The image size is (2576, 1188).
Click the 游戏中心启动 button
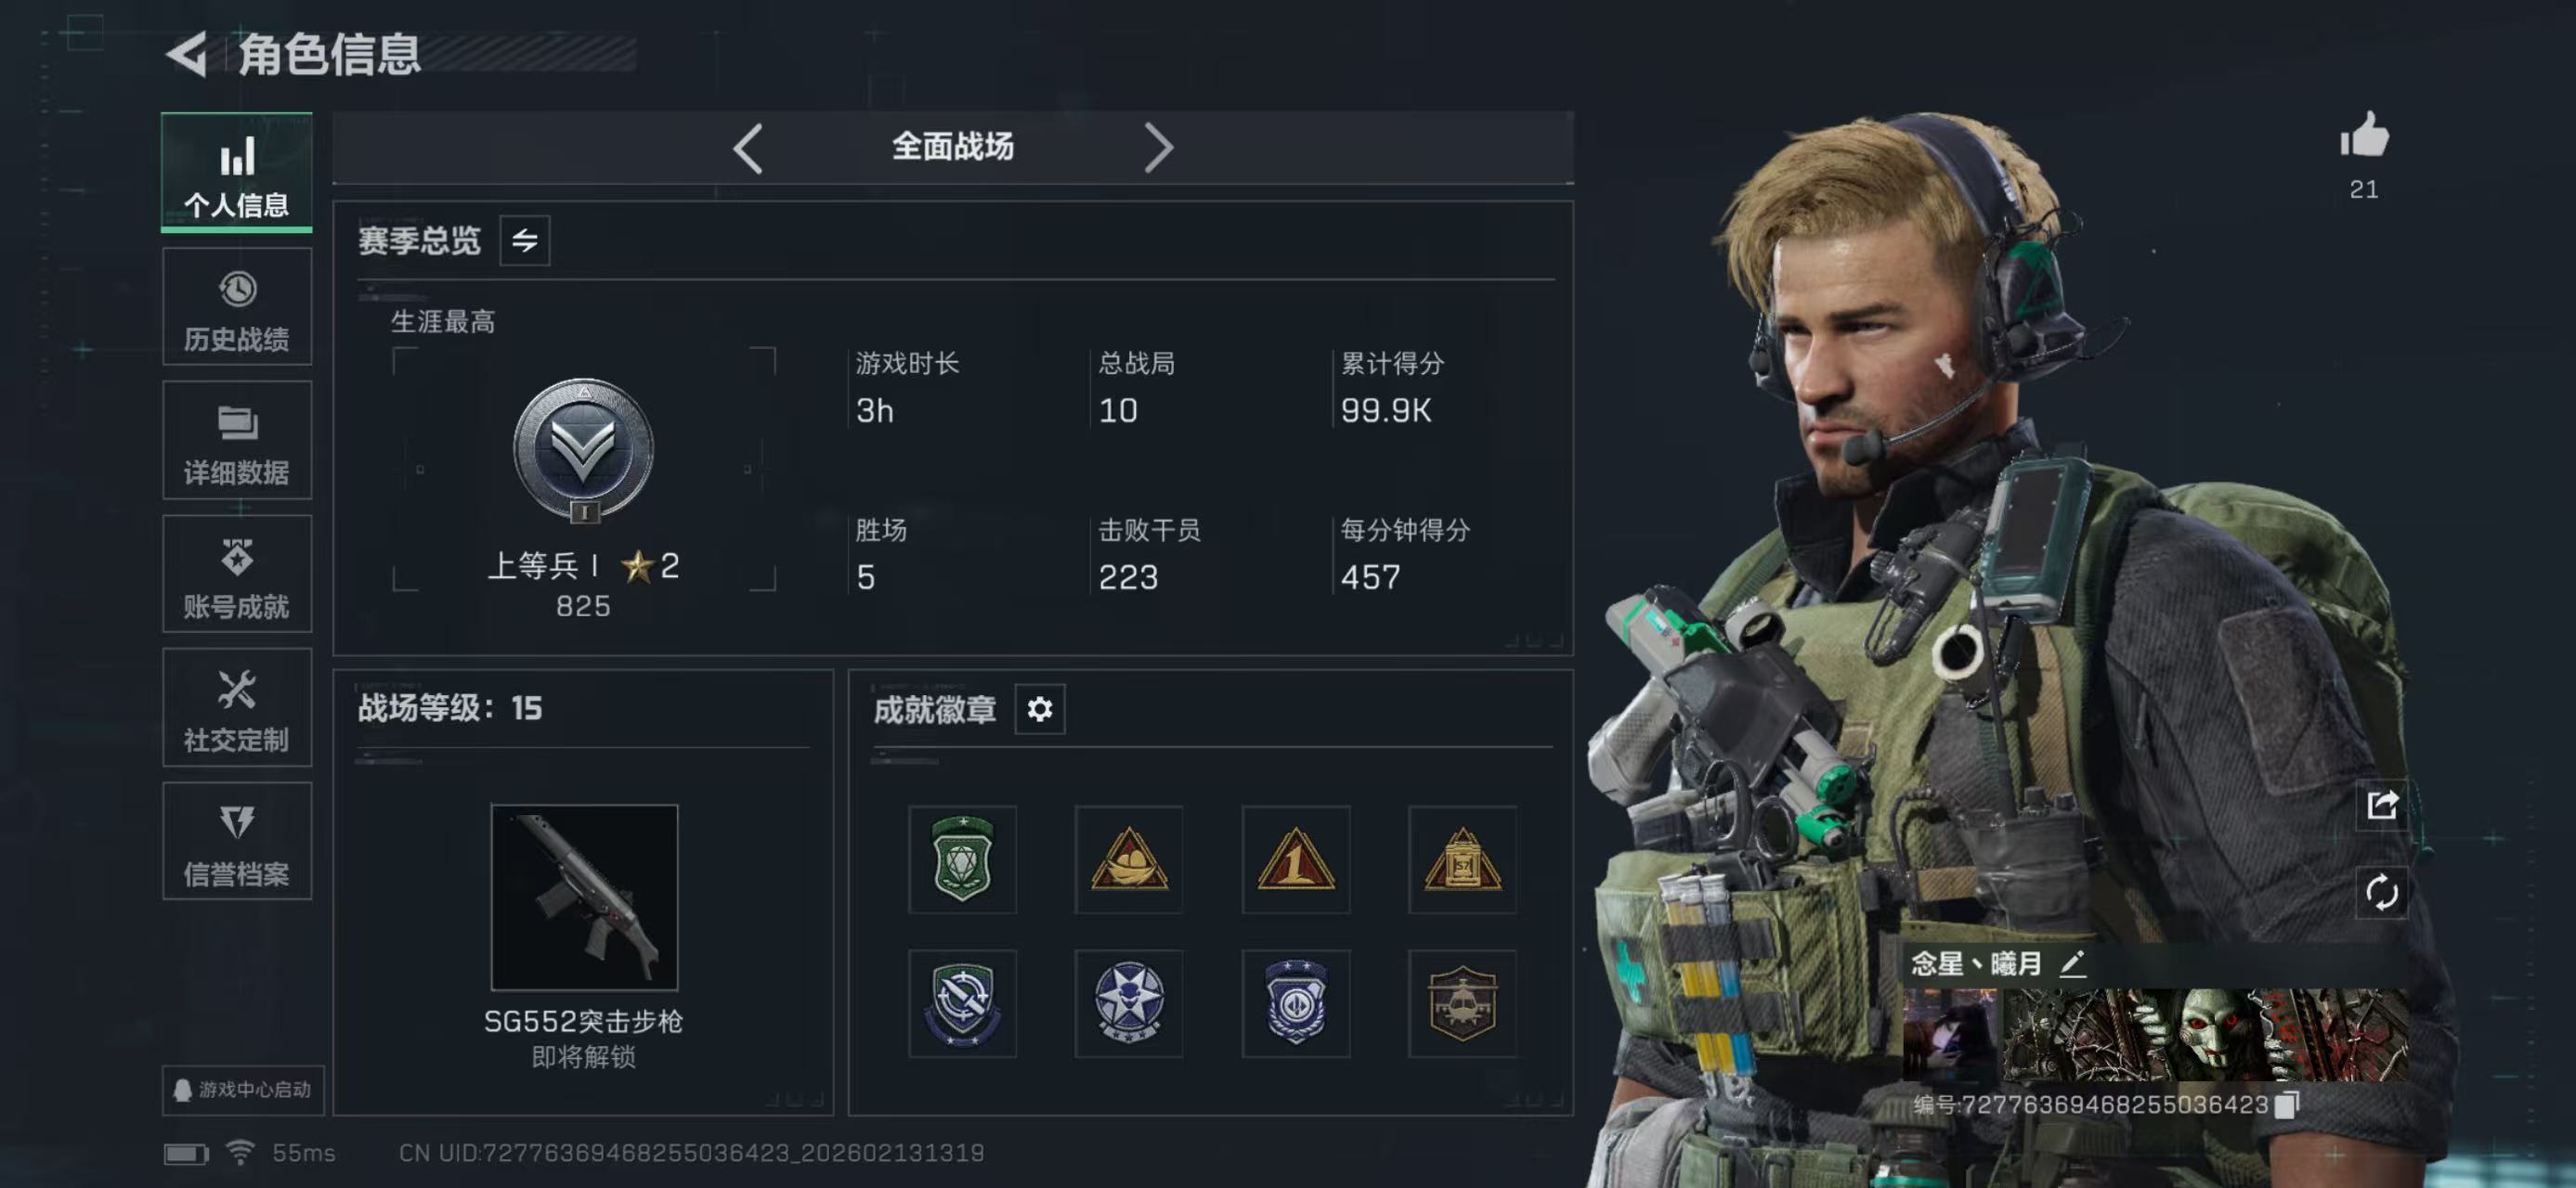243,1090
